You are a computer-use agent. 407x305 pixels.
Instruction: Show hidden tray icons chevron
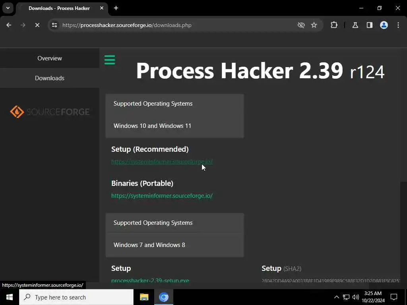tap(336, 297)
